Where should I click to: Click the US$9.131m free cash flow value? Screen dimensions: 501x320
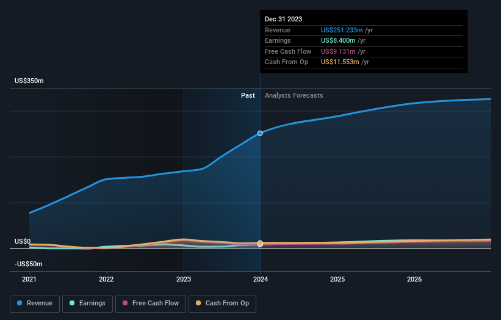(x=338, y=51)
